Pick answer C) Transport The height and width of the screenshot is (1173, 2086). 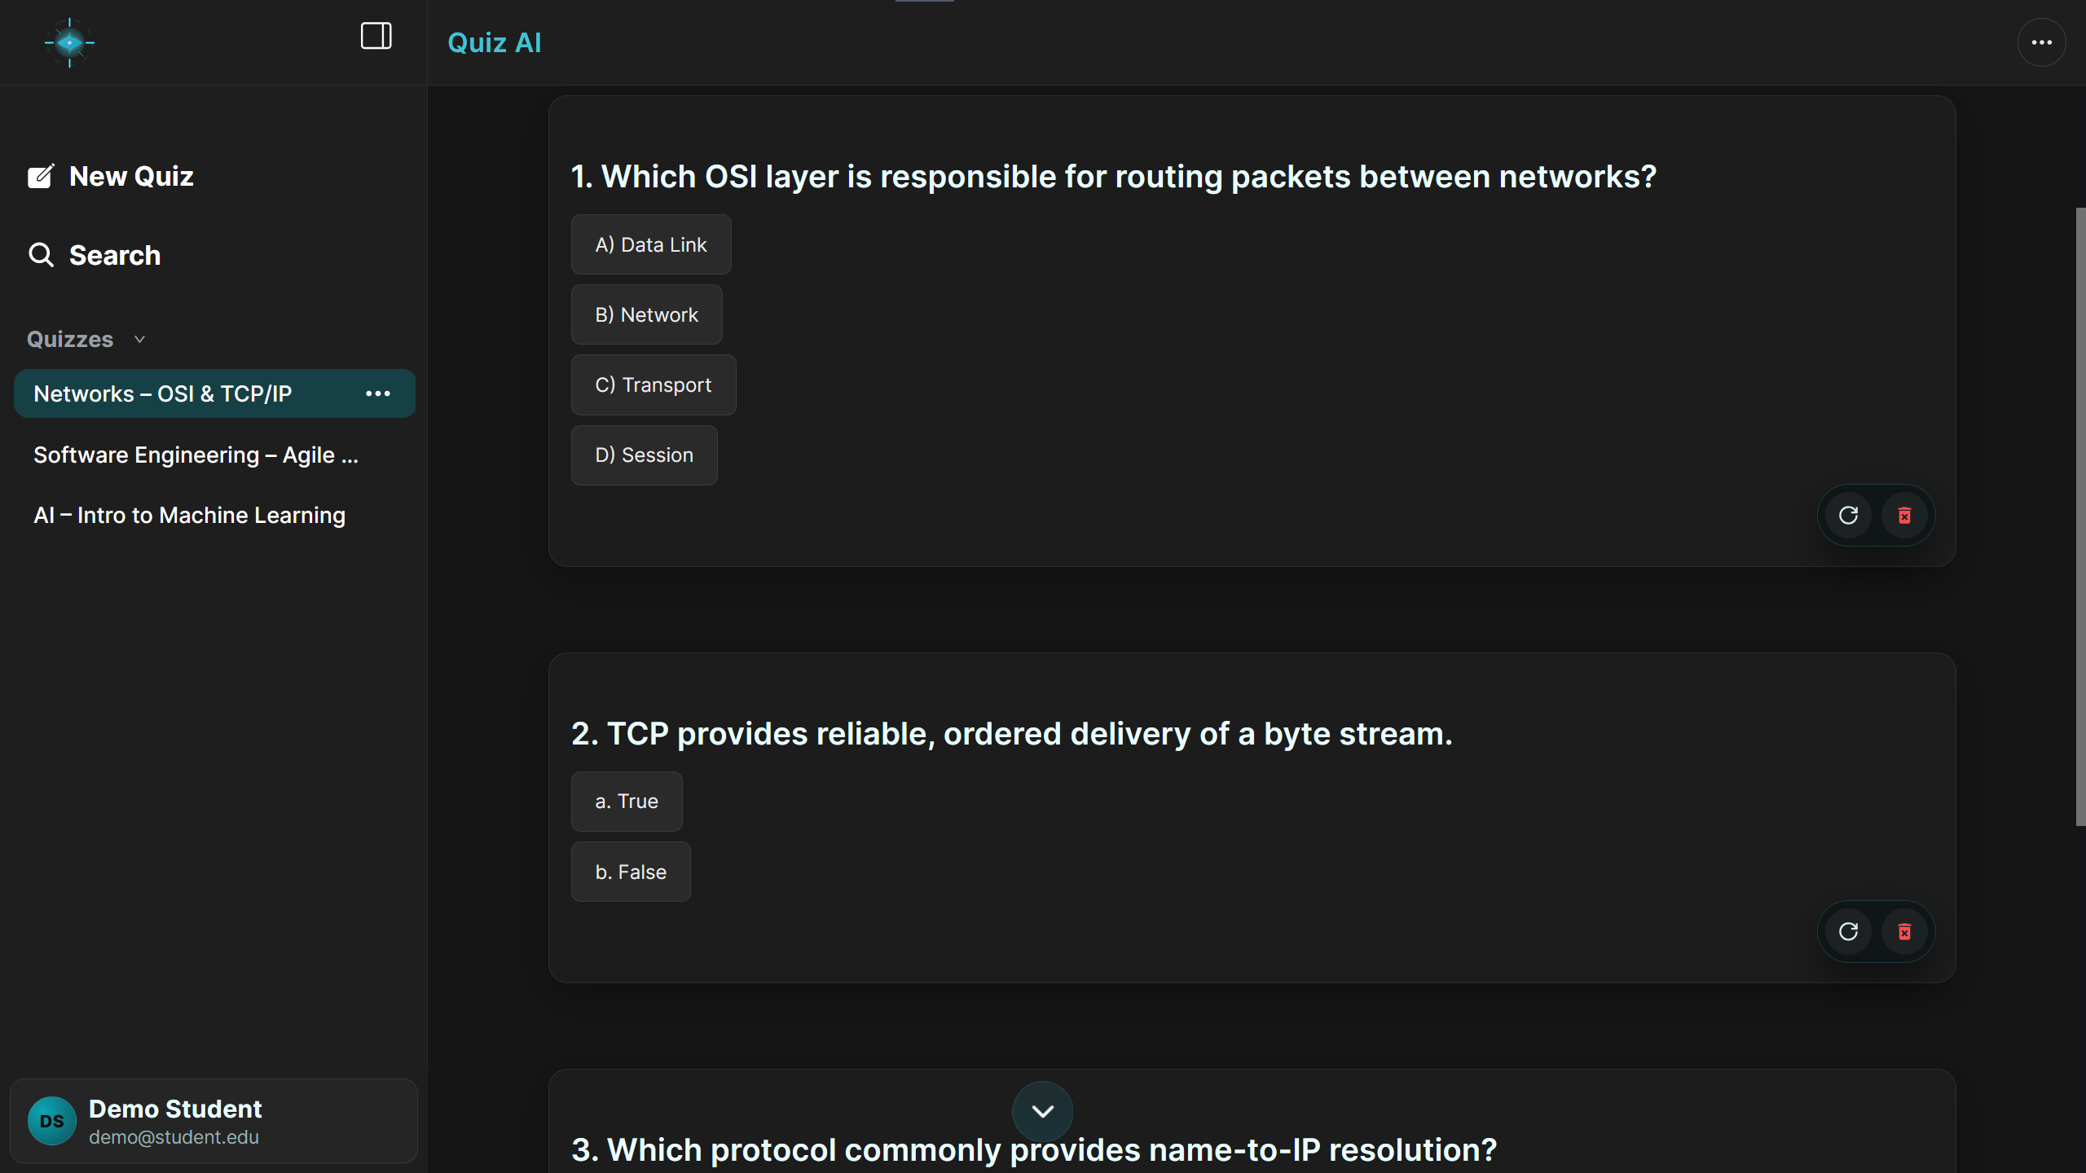[x=653, y=384]
